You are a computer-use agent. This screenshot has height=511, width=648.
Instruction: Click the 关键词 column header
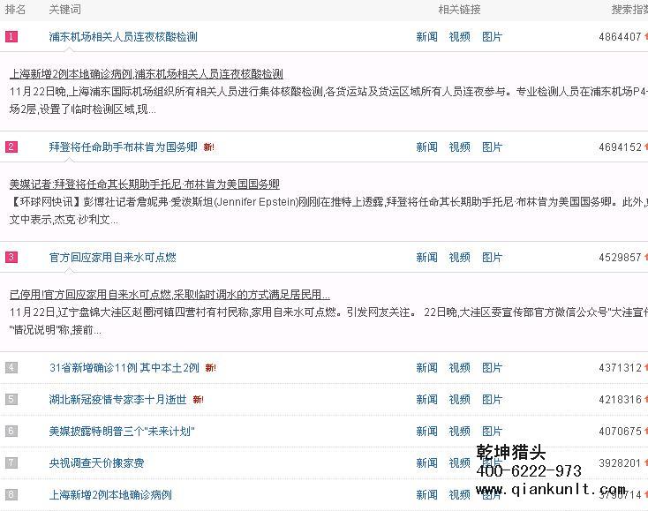tap(64, 10)
